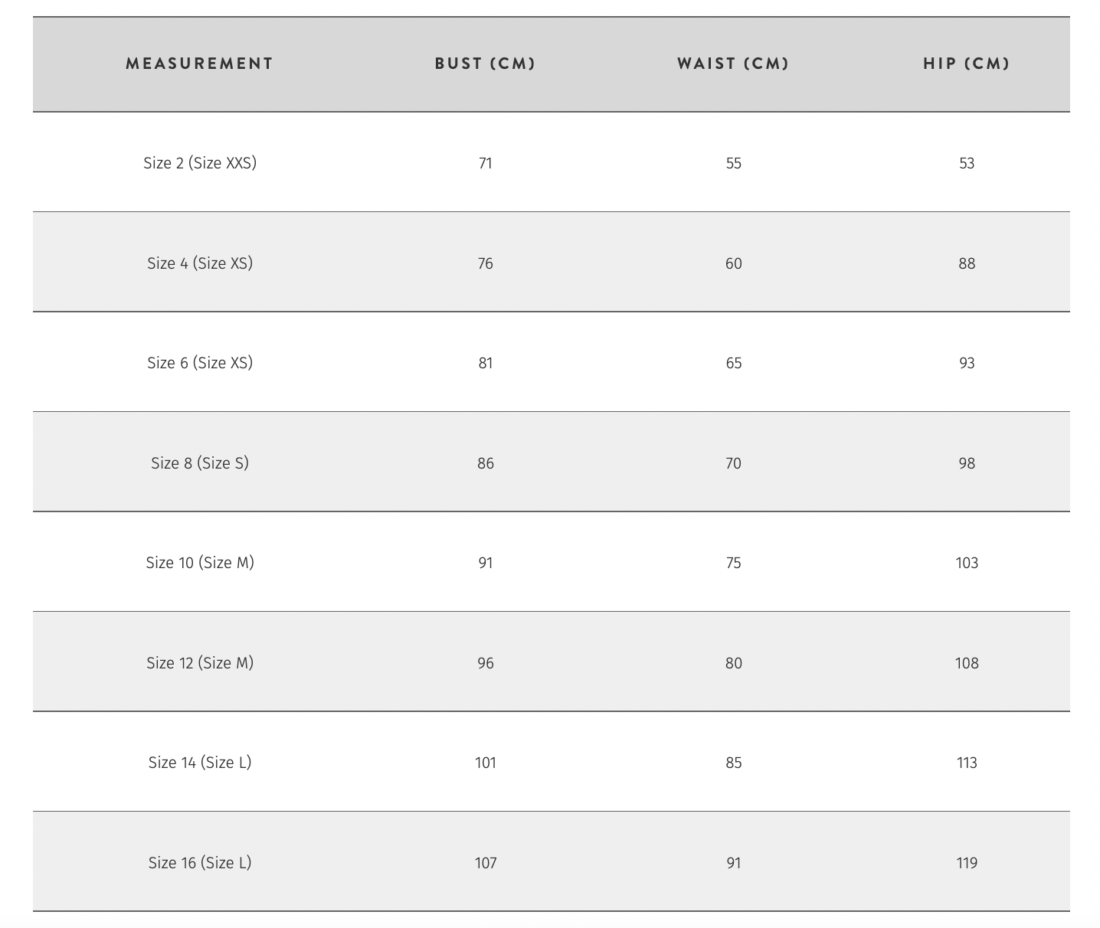Select the Size 10 (Size M) row label

pyautogui.click(x=200, y=563)
